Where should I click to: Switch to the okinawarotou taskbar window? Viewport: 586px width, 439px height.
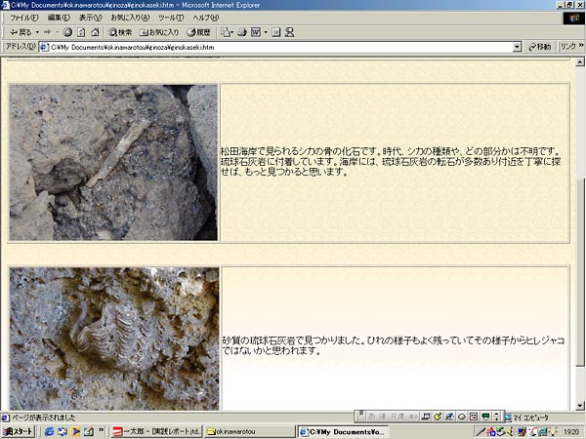coord(249,431)
